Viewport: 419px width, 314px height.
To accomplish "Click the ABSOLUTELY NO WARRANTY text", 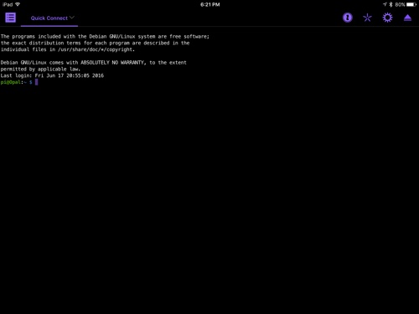I will coord(113,63).
